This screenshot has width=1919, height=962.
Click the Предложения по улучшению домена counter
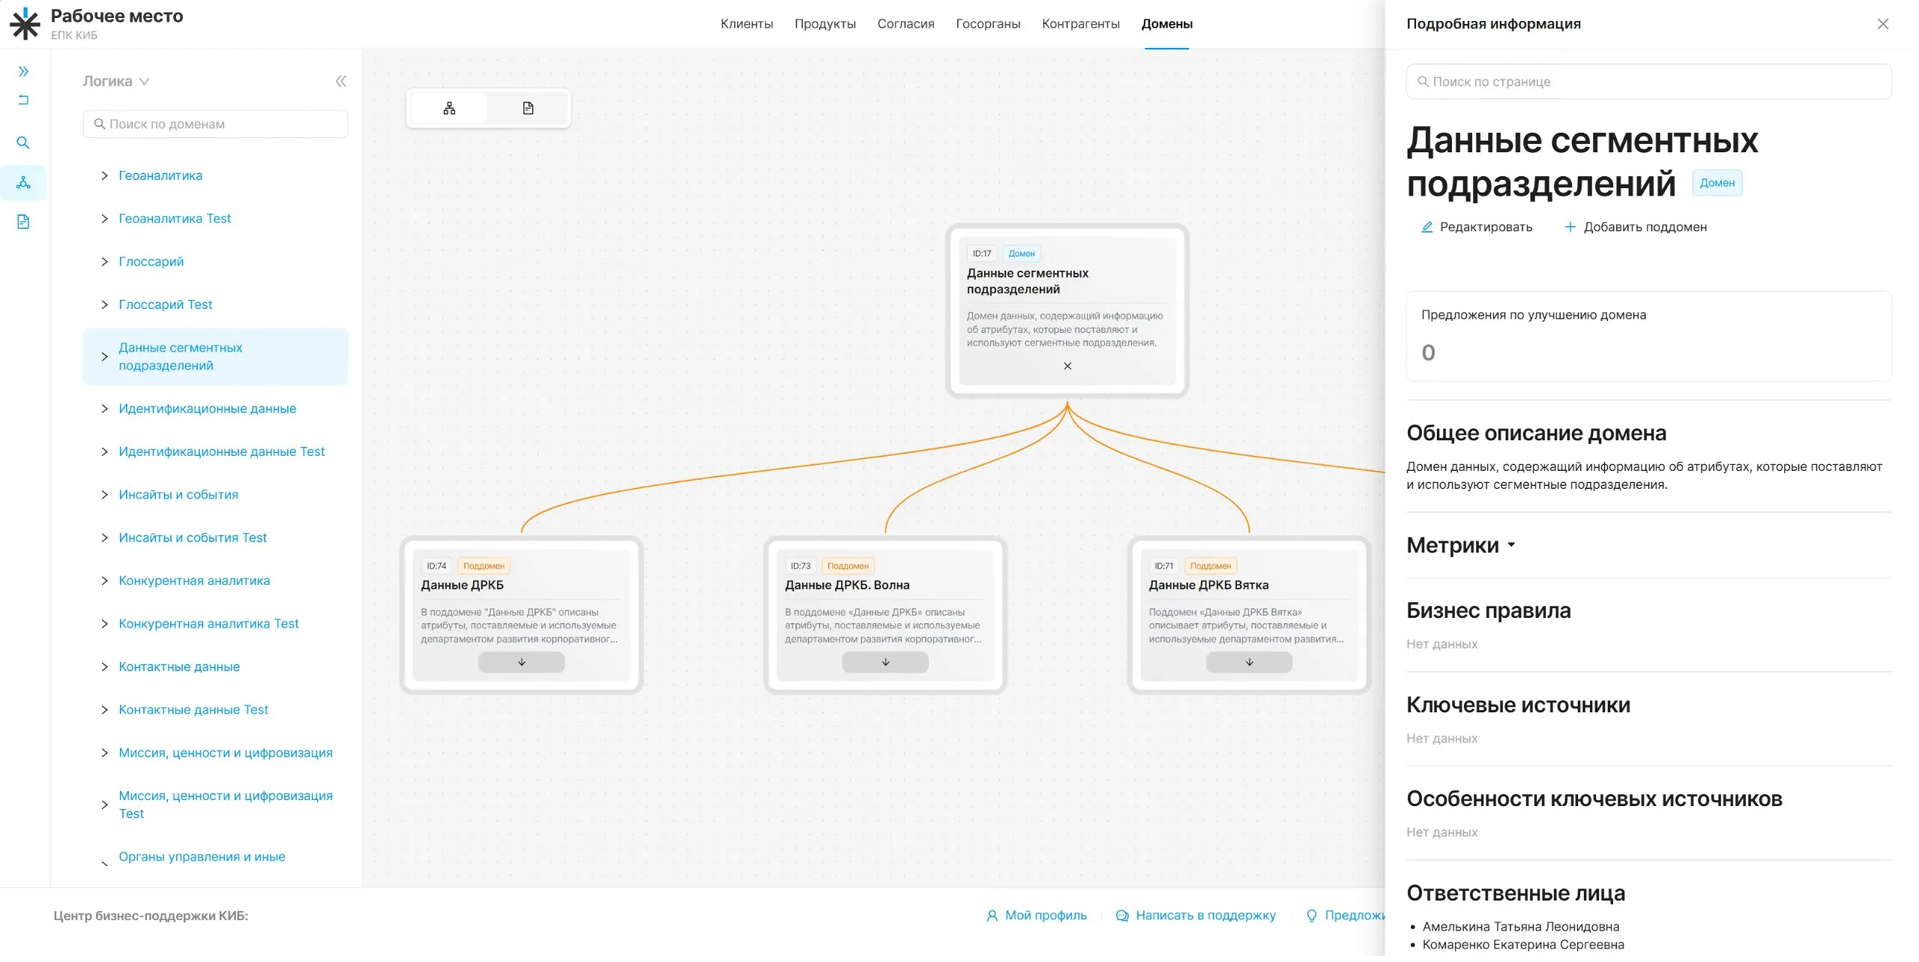tap(1428, 352)
